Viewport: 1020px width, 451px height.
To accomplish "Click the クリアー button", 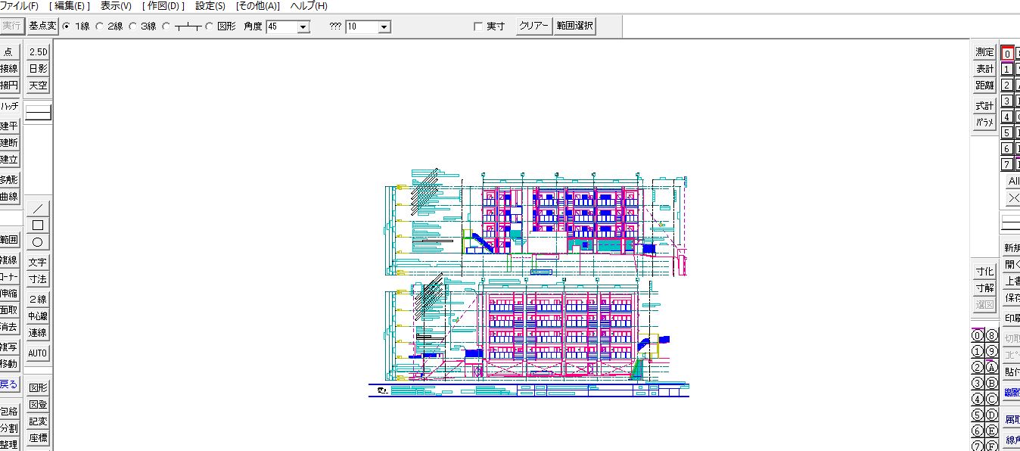I will (534, 26).
